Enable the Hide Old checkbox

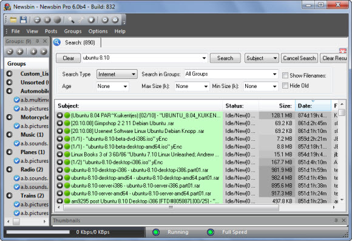tap(285, 86)
